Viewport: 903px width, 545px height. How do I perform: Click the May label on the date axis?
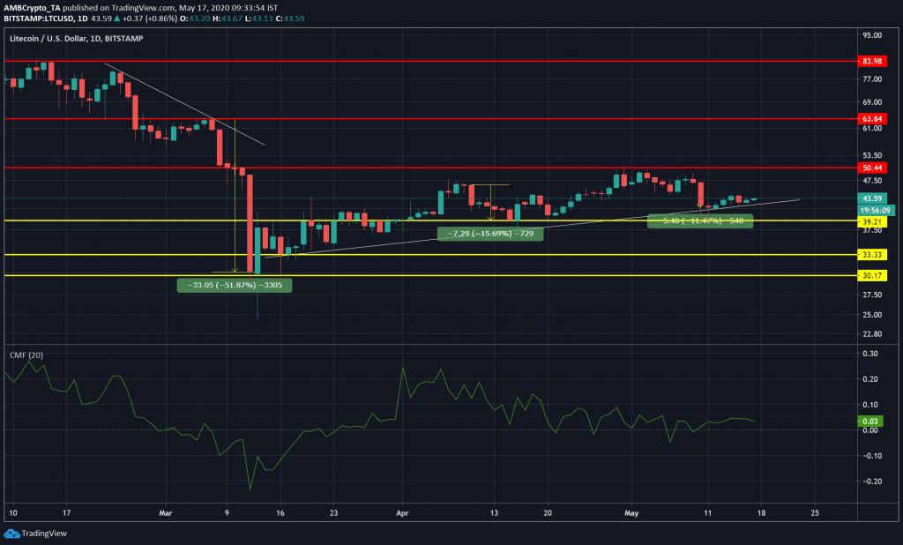[x=630, y=511]
